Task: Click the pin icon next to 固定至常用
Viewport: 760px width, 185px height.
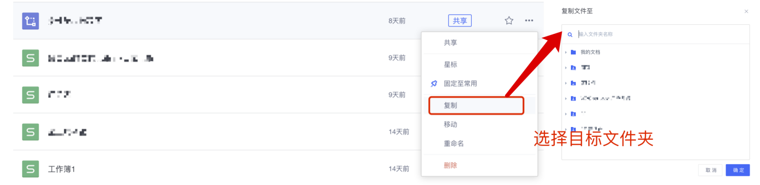Action: coord(434,84)
